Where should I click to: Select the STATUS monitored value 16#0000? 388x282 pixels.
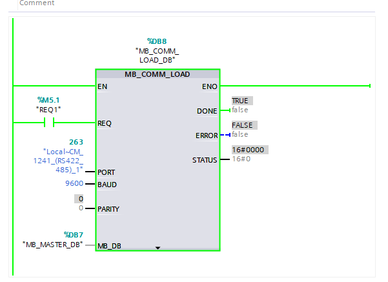[x=250, y=150]
